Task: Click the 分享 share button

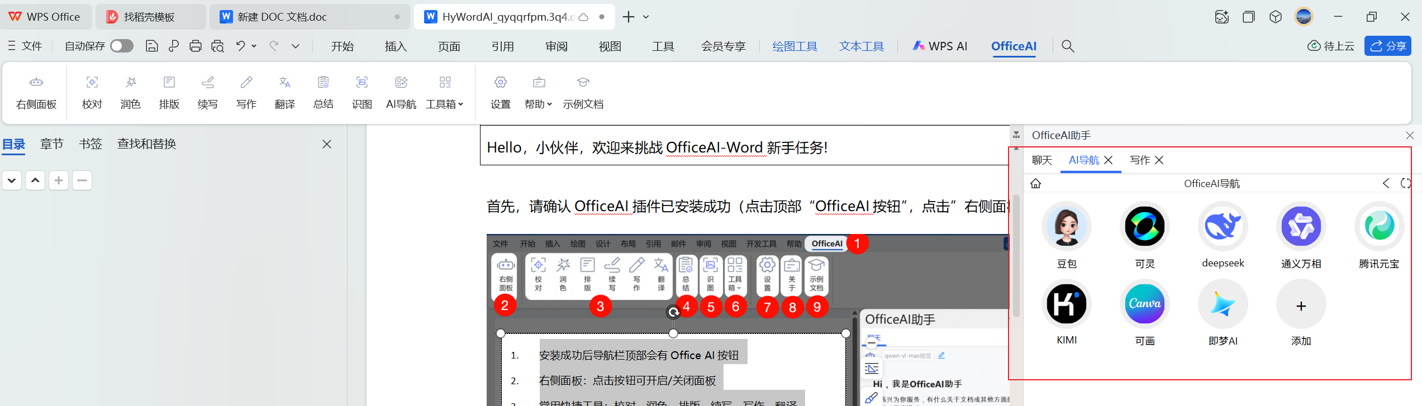Action: pyautogui.click(x=1388, y=46)
